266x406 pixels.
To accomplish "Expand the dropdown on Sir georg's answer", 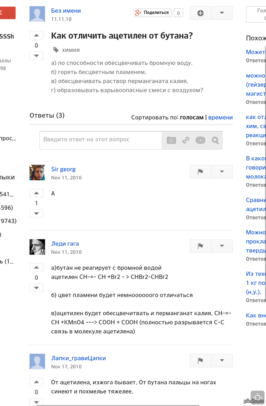I will tap(222, 172).
